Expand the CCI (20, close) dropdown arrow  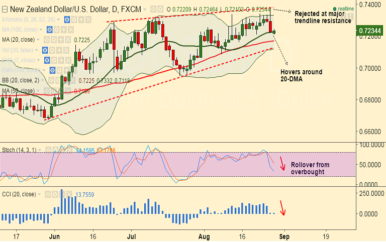tap(39, 194)
